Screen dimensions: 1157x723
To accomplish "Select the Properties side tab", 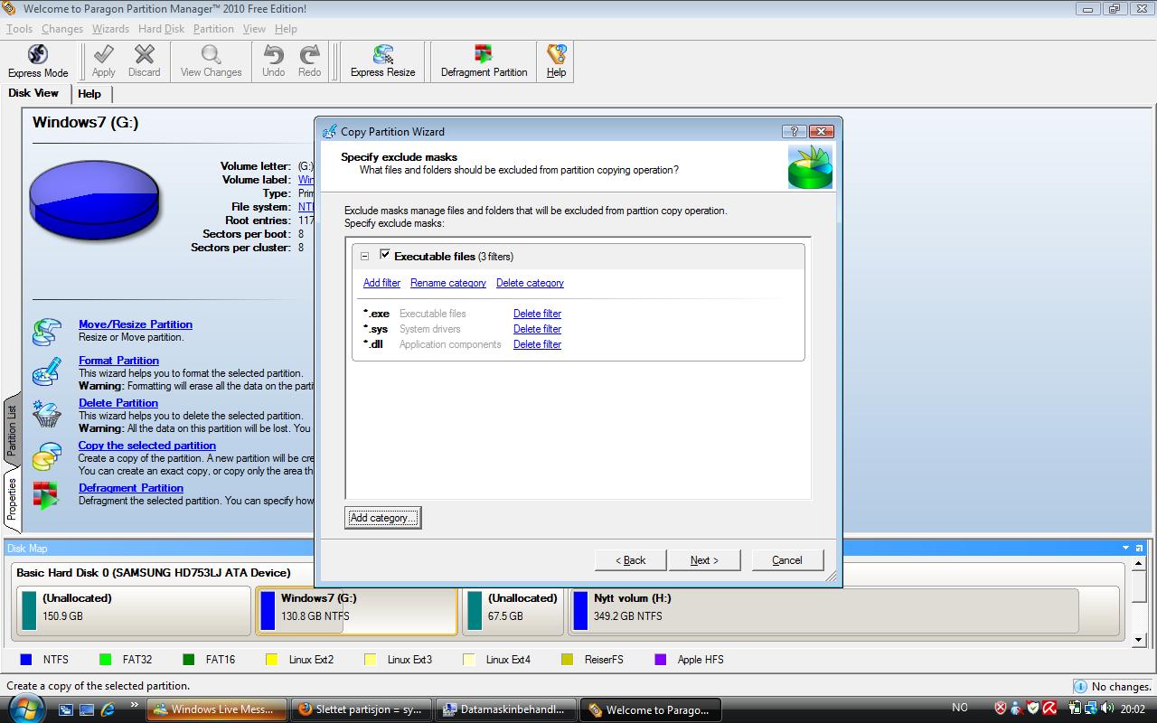I will click(x=12, y=500).
